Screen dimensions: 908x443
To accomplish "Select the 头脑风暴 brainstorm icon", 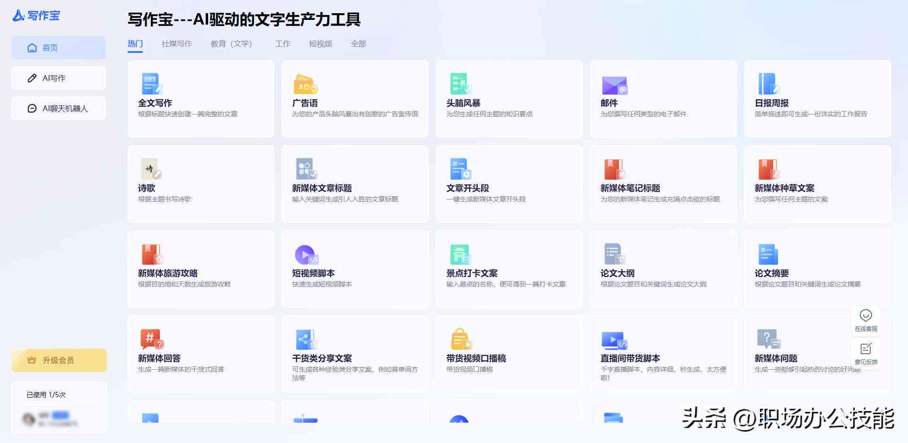I will click(x=460, y=84).
